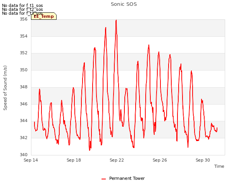Click the Time axis label
The image size is (248, 186).
coord(219,166)
